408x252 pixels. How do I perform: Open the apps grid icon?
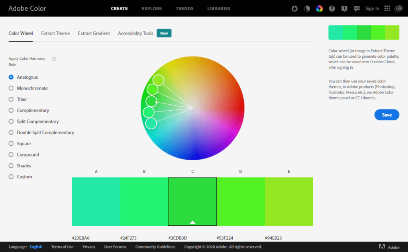pos(387,8)
